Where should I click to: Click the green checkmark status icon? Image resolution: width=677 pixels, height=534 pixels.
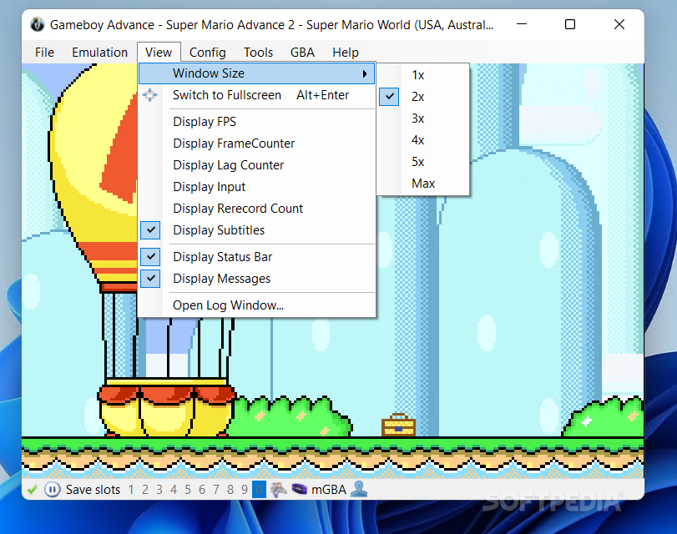(32, 490)
